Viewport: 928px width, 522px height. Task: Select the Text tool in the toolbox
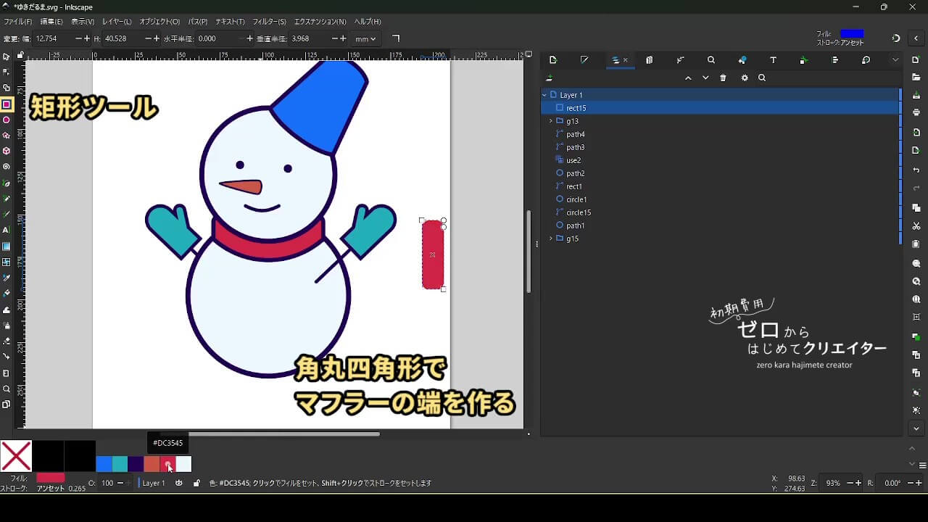click(7, 230)
